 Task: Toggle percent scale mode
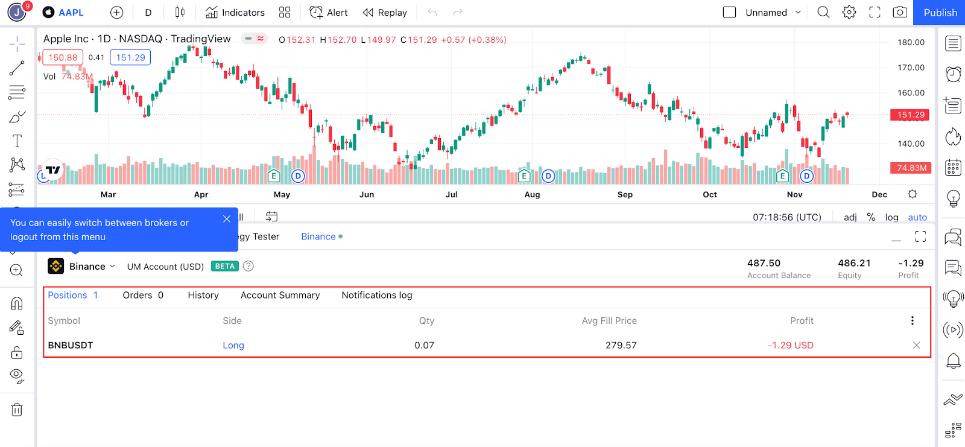(x=871, y=217)
